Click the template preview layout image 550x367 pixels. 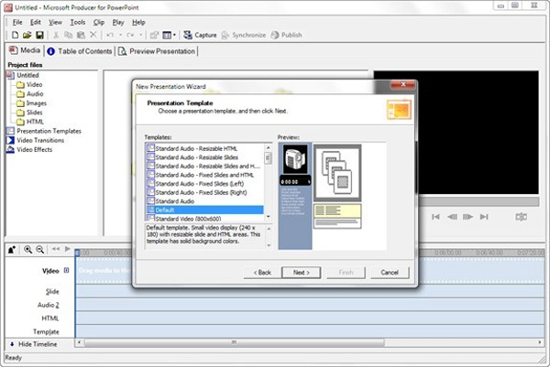pos(332,196)
